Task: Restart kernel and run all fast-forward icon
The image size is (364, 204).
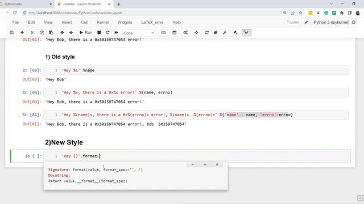Action: point(116,33)
